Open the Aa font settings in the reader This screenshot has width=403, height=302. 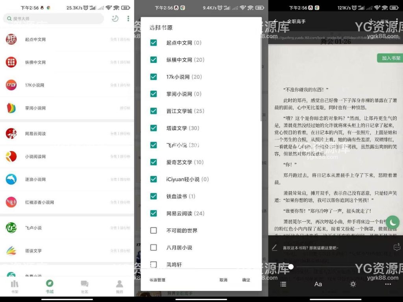(x=318, y=284)
